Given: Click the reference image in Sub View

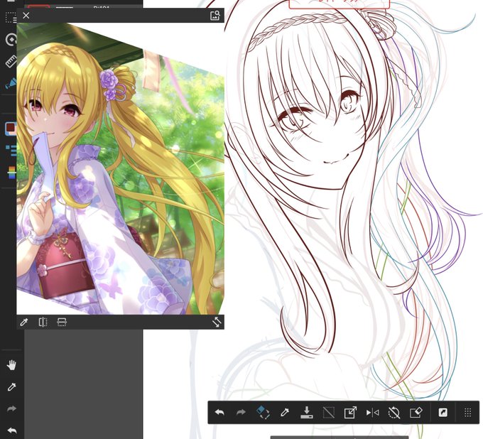Looking at the screenshot, I should coord(121,168).
